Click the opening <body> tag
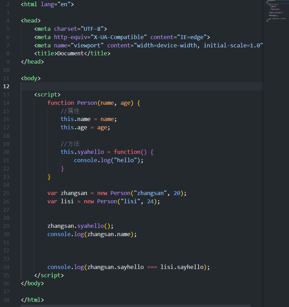 pyautogui.click(x=31, y=78)
